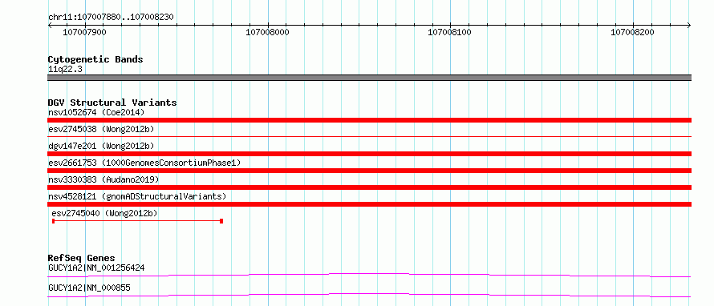Click the red bar under nsv3330383

pyautogui.click(x=369, y=187)
